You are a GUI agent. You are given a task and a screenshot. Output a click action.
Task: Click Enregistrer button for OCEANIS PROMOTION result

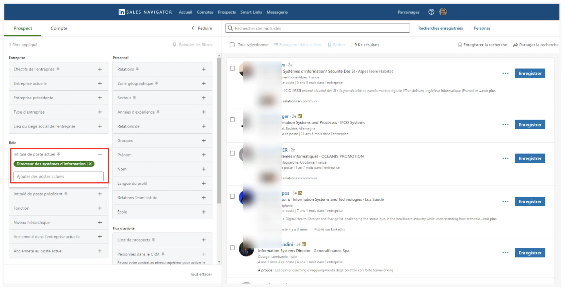click(x=530, y=158)
